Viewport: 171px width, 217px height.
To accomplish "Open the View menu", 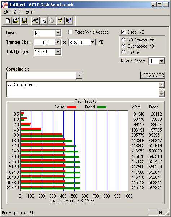I will tap(17, 12).
